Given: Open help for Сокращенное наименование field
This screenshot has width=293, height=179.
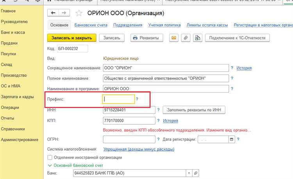Looking at the screenshot, I should point(232,68).
